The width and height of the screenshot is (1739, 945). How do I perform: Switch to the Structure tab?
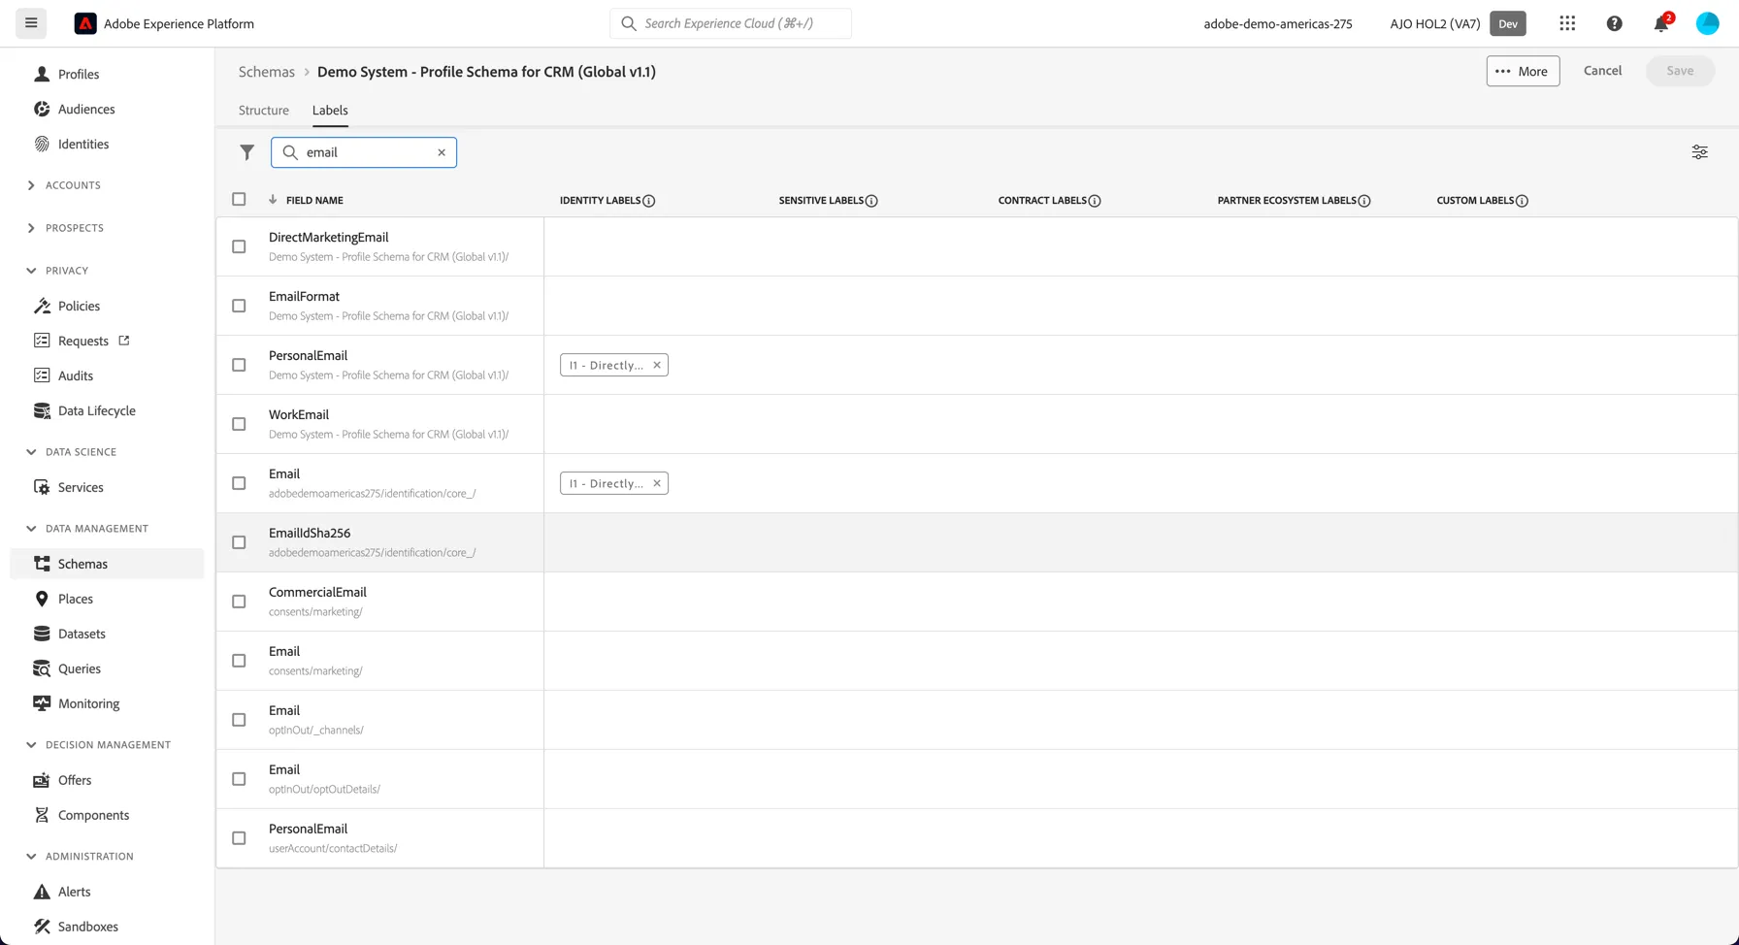[x=264, y=111]
